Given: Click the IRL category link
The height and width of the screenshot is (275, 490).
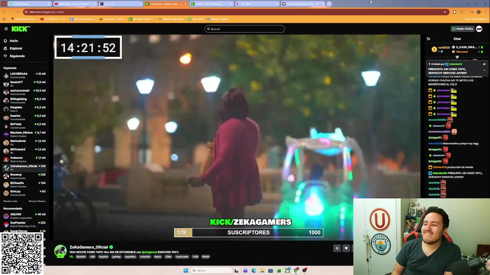Looking at the screenshot, I should click(x=72, y=257).
